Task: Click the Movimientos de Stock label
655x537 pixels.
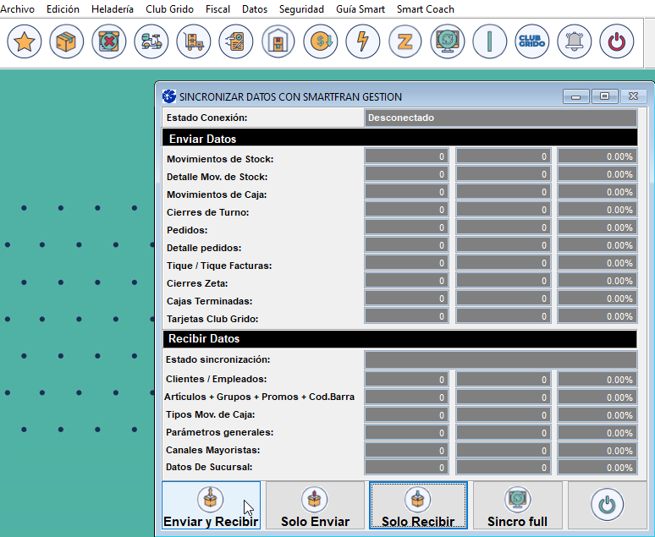Action: [x=220, y=159]
